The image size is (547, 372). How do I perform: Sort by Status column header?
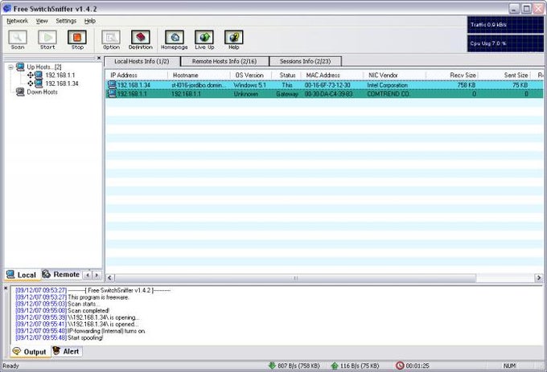(x=286, y=76)
